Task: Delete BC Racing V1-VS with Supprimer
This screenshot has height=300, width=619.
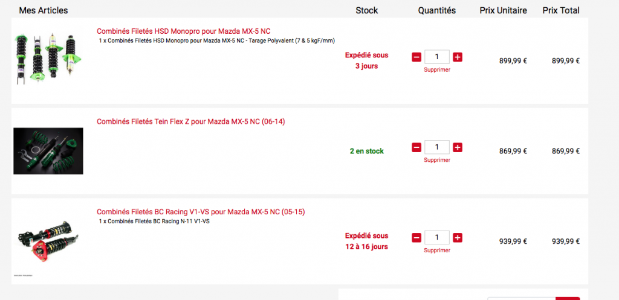Action: 436,251
